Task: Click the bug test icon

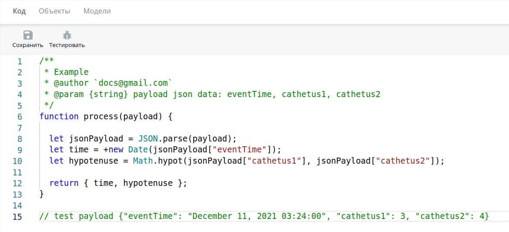Action: (x=67, y=35)
